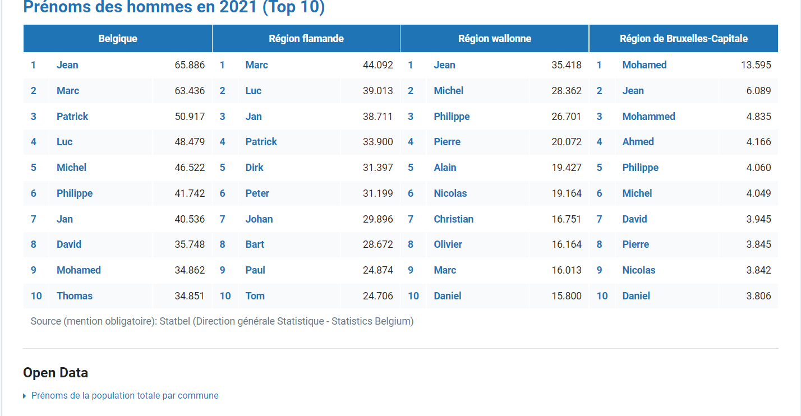Click the Région wallonne table header
801x416 pixels.
[x=494, y=39]
